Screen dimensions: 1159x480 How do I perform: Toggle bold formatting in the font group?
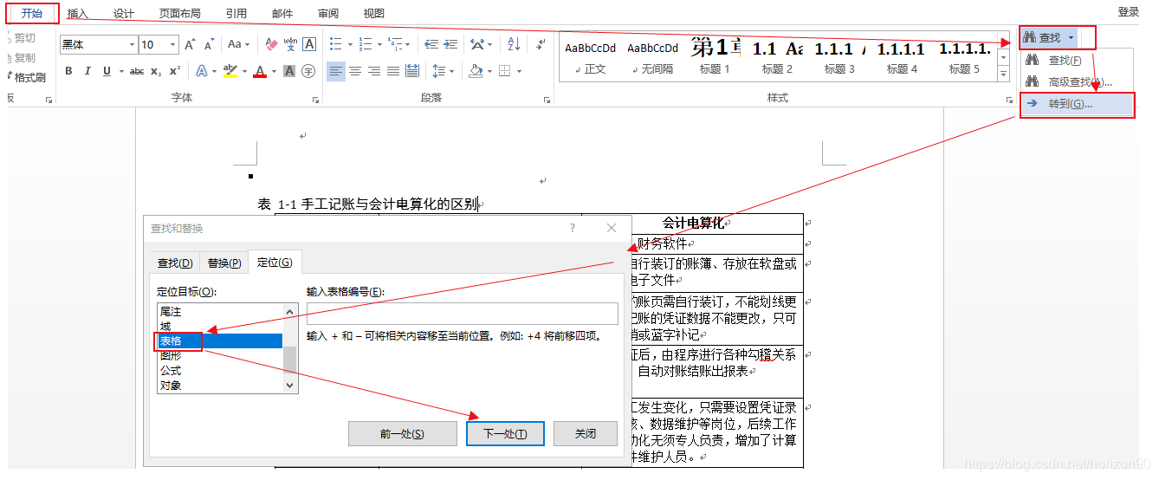tap(68, 71)
